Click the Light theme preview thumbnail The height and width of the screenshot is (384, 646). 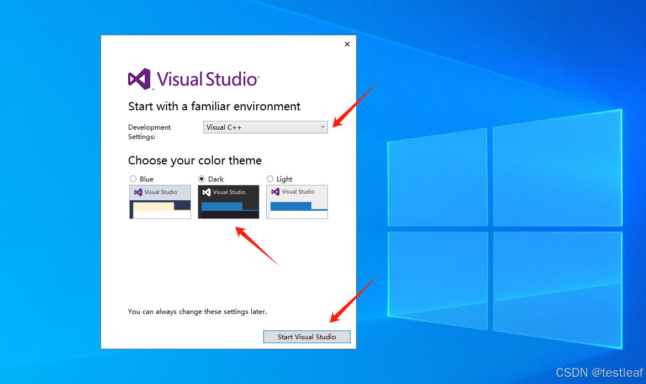pyautogui.click(x=296, y=202)
